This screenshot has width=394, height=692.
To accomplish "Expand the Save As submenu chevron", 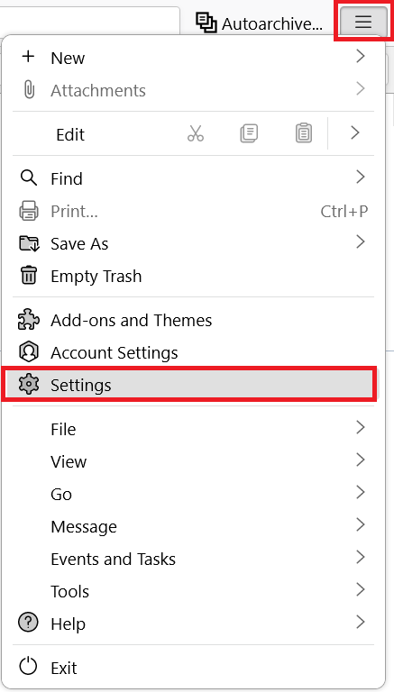I will pyautogui.click(x=361, y=241).
